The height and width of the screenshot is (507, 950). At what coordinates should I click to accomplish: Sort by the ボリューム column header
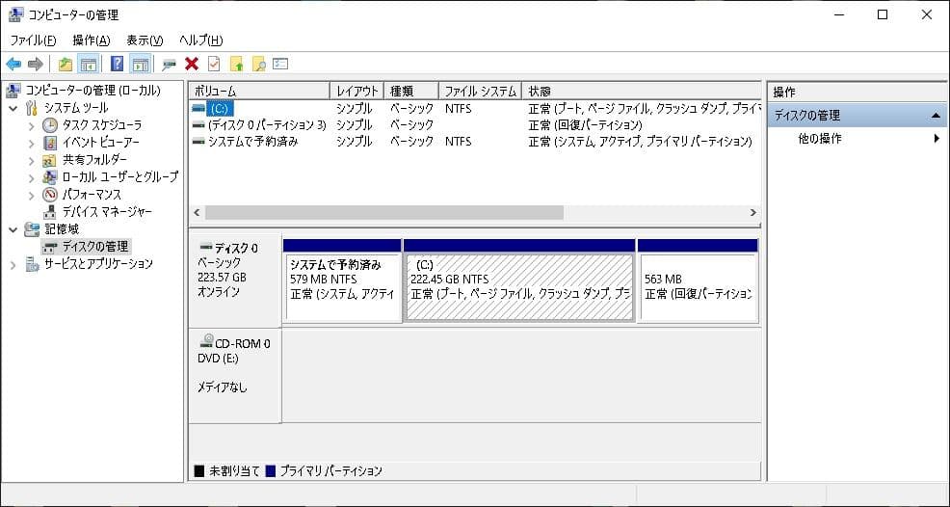tap(260, 91)
